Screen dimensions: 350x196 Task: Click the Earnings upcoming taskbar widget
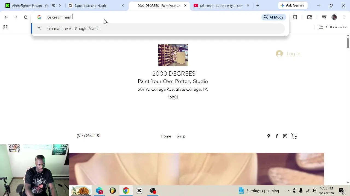259,191
